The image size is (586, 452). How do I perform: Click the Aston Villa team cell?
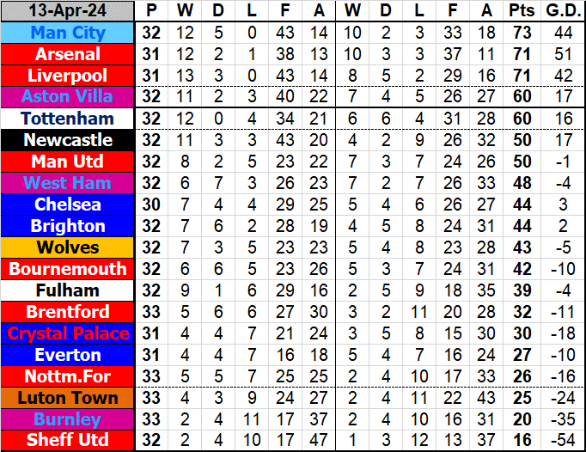click(68, 97)
